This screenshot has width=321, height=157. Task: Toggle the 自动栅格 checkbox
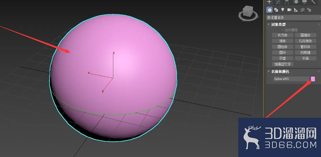(283, 30)
